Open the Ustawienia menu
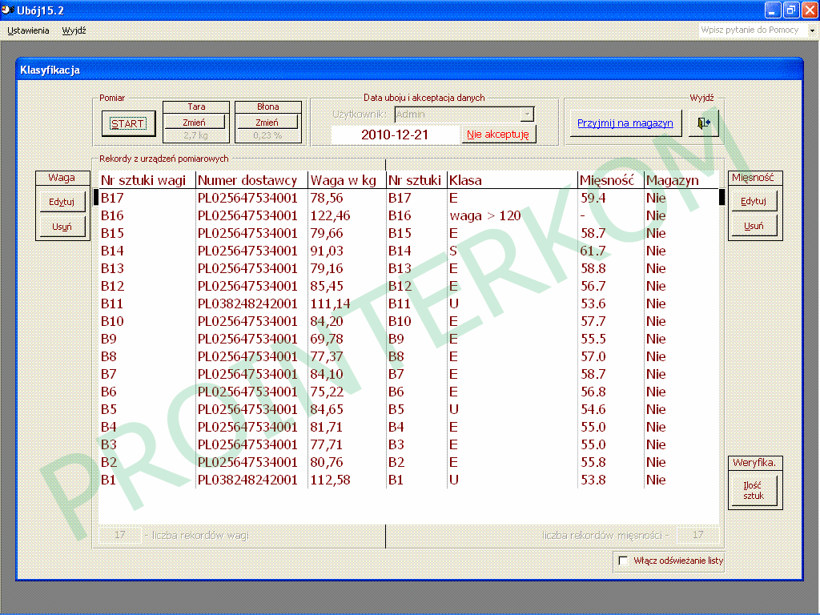Image resolution: width=820 pixels, height=615 pixels. [x=28, y=30]
